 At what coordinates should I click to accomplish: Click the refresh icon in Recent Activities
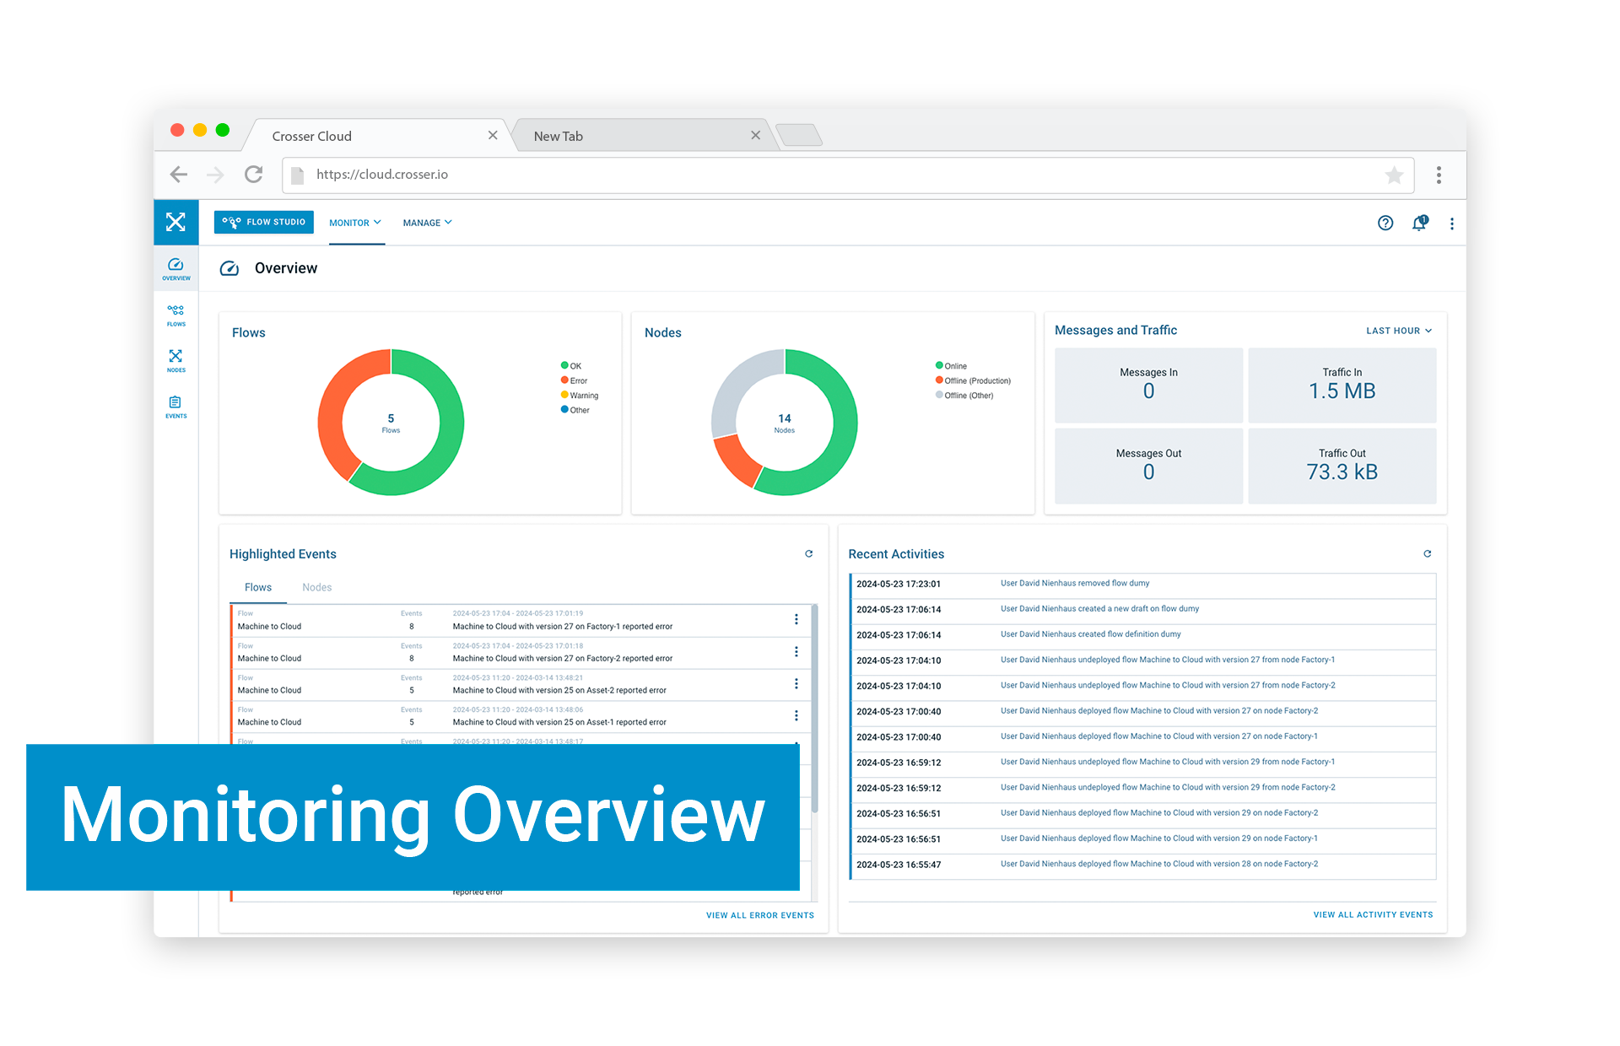click(1424, 553)
